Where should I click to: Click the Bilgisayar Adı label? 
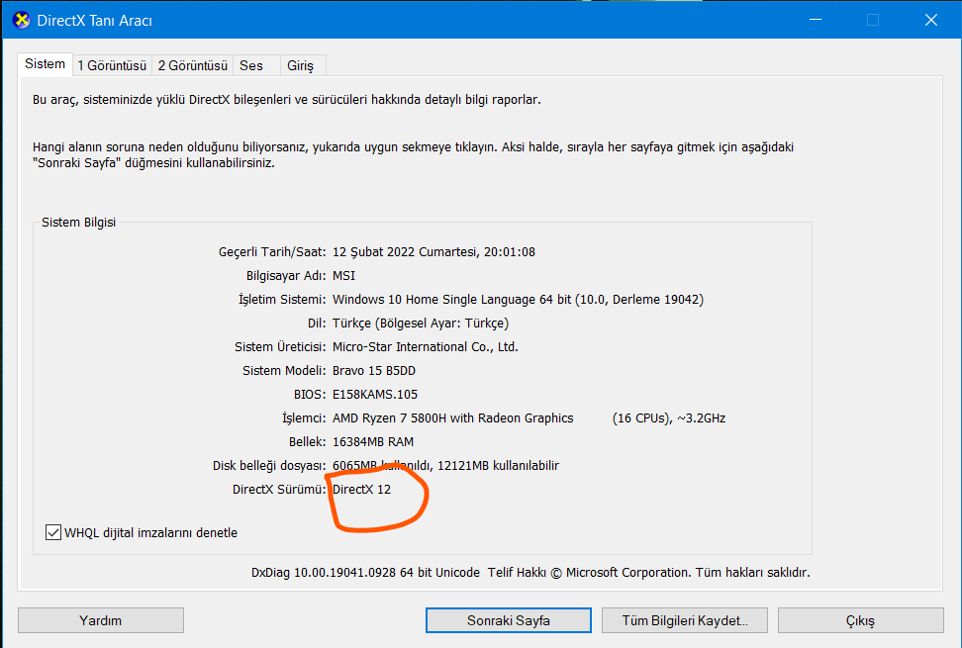(286, 276)
